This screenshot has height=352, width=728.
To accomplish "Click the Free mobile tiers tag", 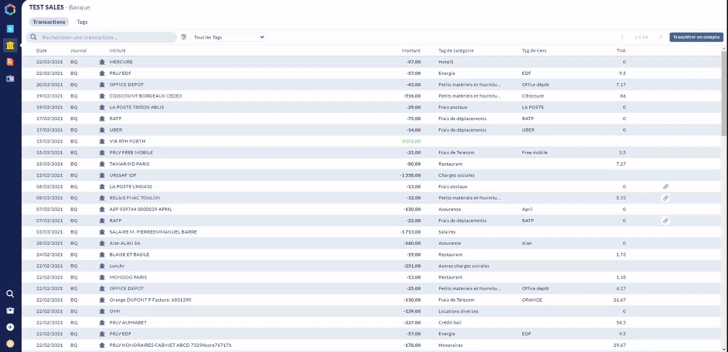I will [x=534, y=153].
